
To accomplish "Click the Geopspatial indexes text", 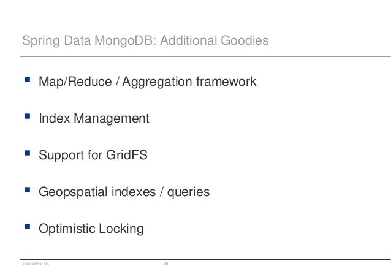I will [x=97, y=192].
